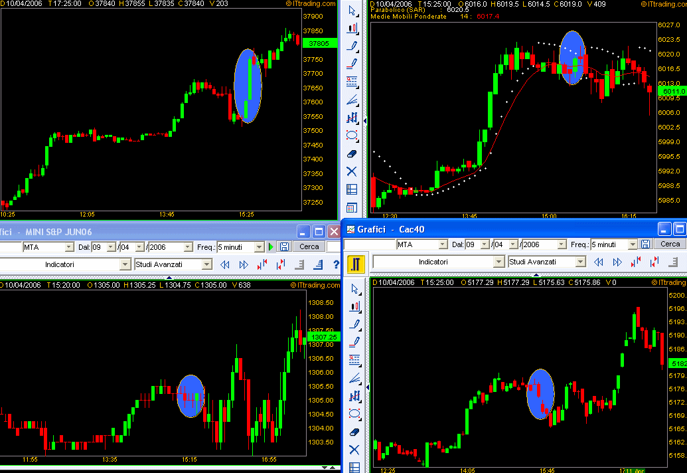Viewport: 687px width, 473px height.
Task: Choose the candlestick chart type icon in the Cac40 window
Action: tap(354, 307)
